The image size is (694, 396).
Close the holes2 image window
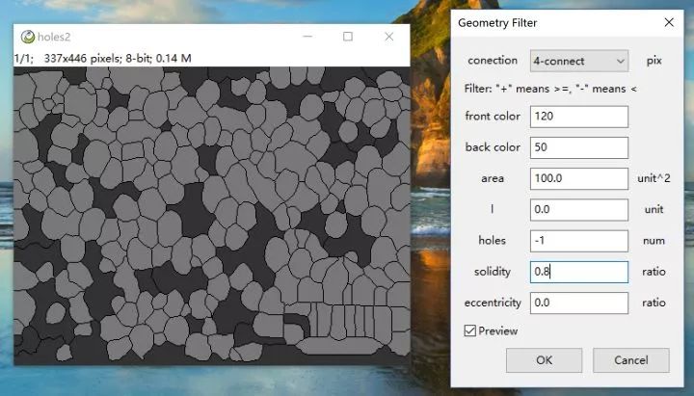tap(388, 37)
